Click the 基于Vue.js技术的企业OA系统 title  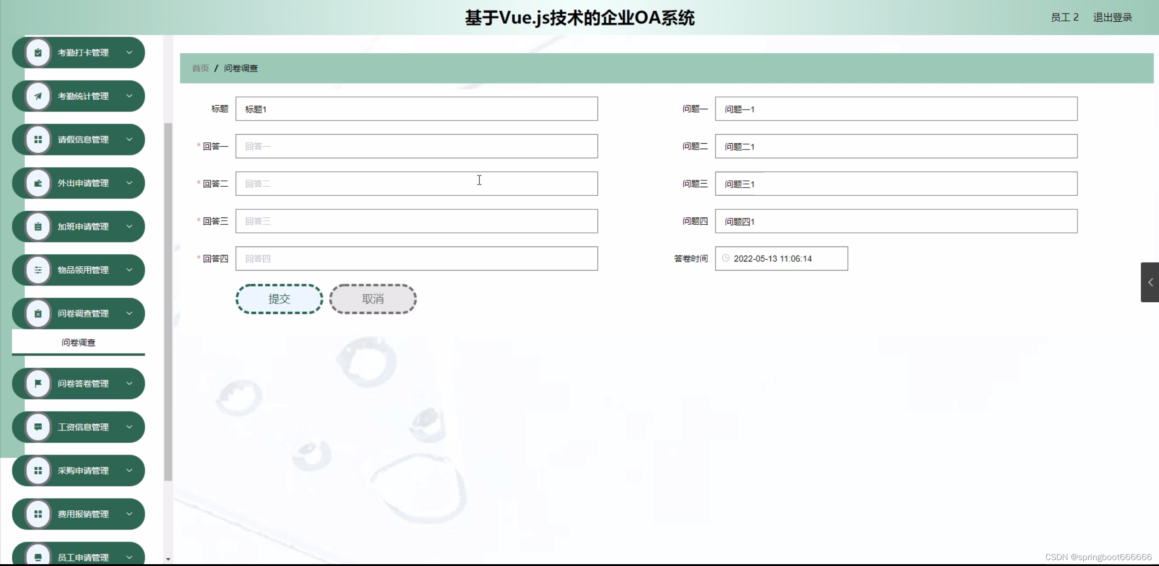click(579, 18)
